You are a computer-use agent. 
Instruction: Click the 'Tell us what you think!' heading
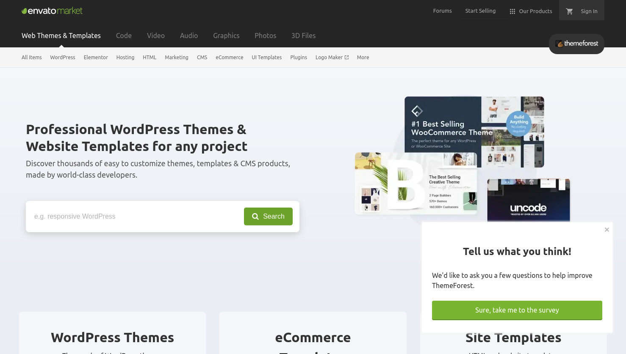517,252
